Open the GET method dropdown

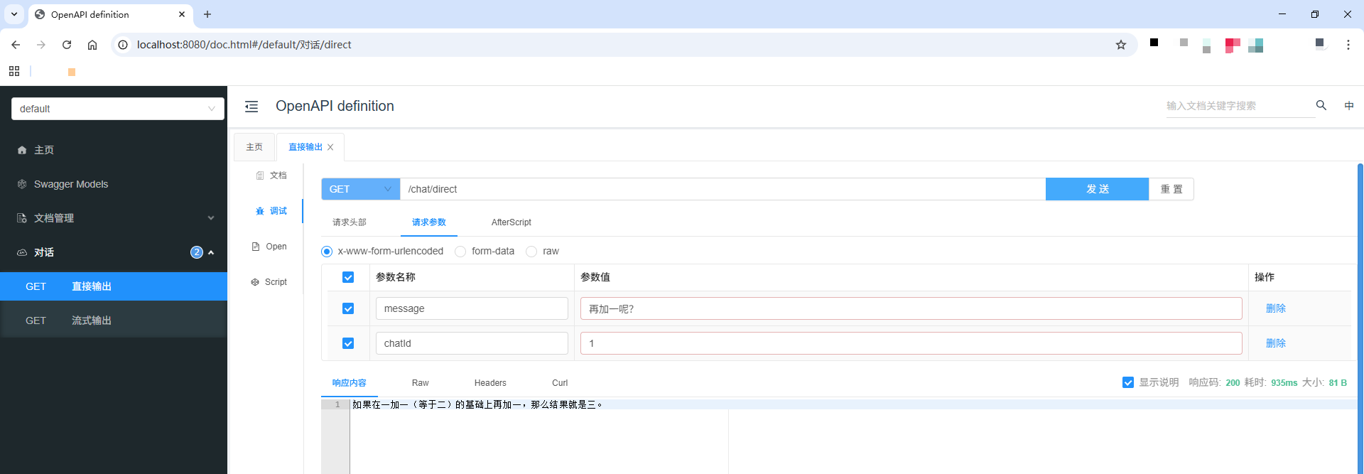point(361,189)
